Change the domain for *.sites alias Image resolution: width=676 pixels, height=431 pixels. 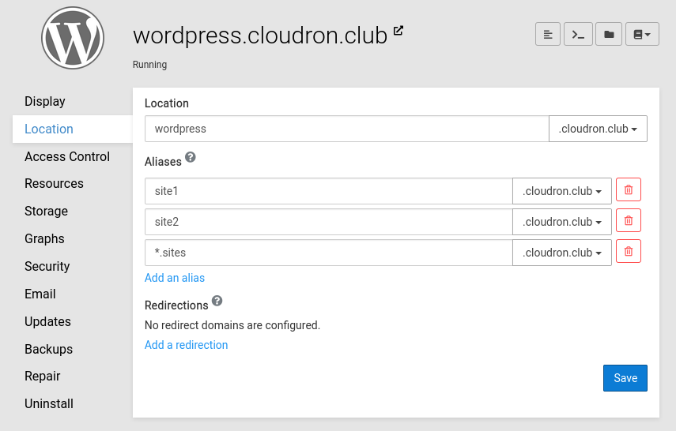pos(561,253)
